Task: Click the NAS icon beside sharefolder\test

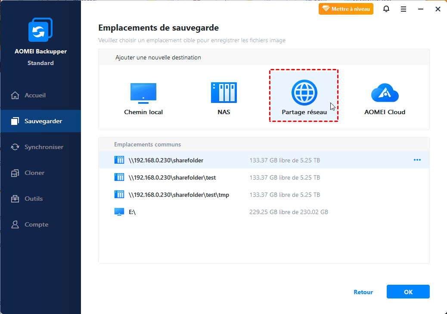Action: click(119, 177)
